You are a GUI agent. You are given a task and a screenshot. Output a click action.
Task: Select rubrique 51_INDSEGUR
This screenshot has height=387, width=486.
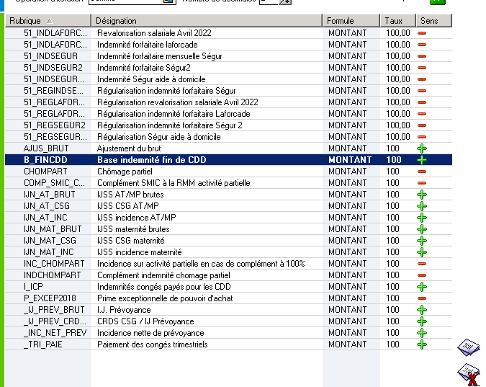[51, 56]
